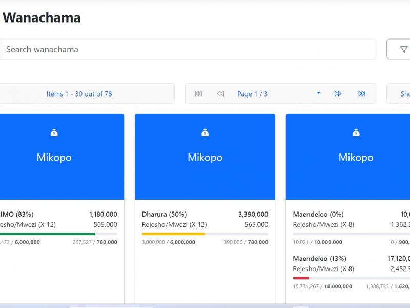The image size is (410, 308).
Task: Open Mikopo on the Maendeleo card
Action: [356, 158]
